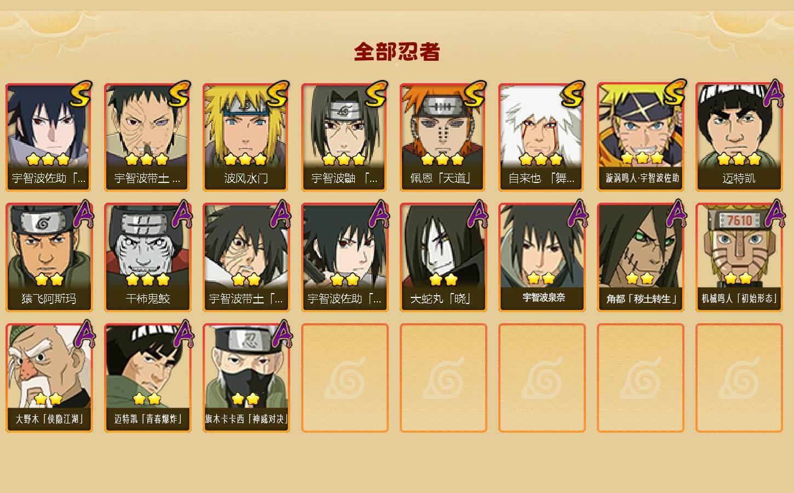Select the 宇智波泉奈 ninja card

click(542, 257)
